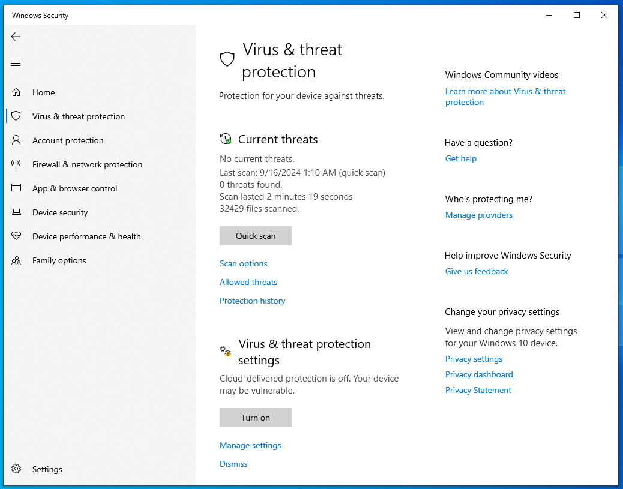Click the App & browser control window icon
This screenshot has height=489, width=623.
tap(16, 188)
